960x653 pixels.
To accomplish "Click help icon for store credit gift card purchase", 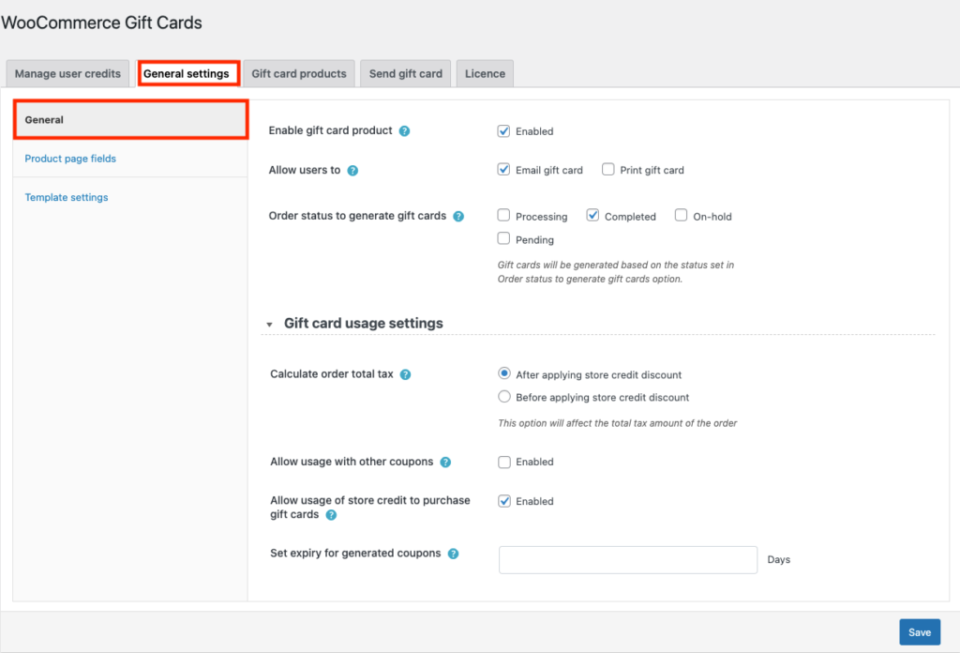I will (331, 515).
